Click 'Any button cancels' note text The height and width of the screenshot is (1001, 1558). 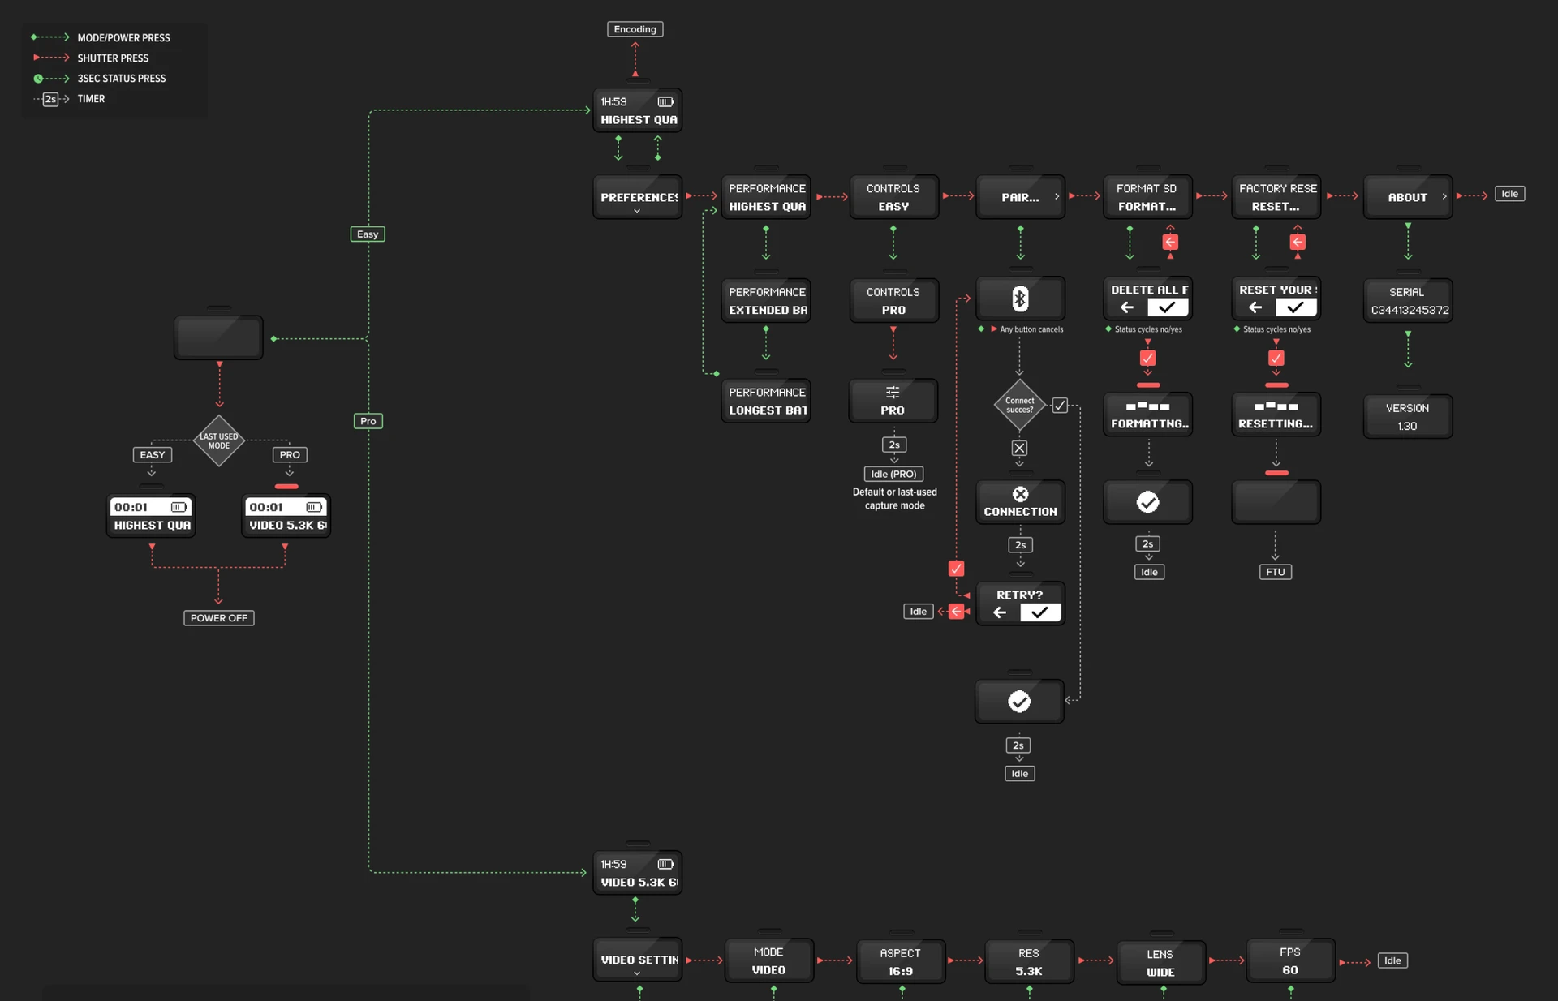click(x=1031, y=329)
